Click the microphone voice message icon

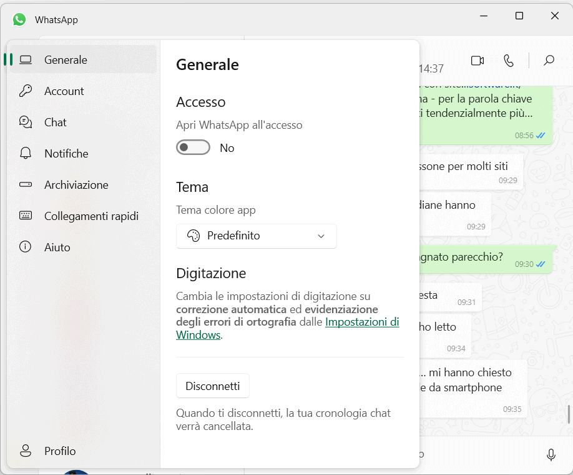tap(551, 454)
